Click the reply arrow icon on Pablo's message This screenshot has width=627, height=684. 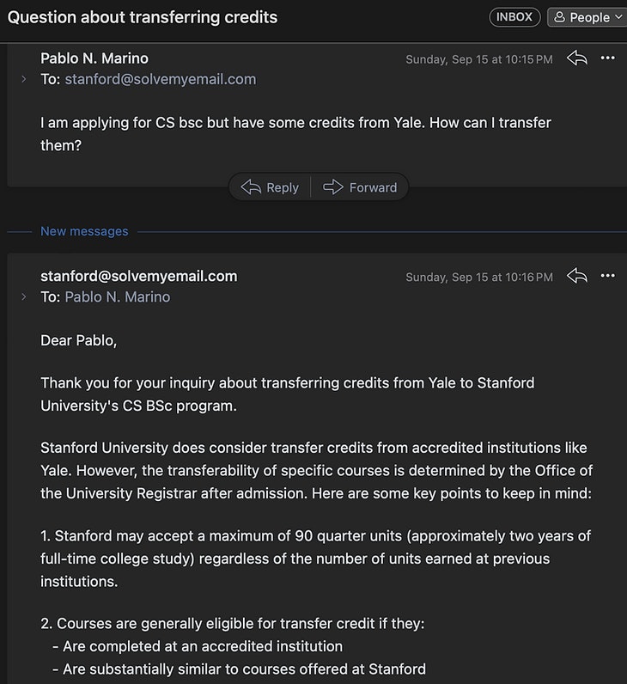click(577, 58)
